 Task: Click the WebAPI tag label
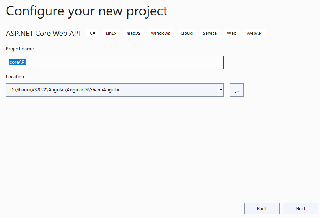[x=255, y=33]
